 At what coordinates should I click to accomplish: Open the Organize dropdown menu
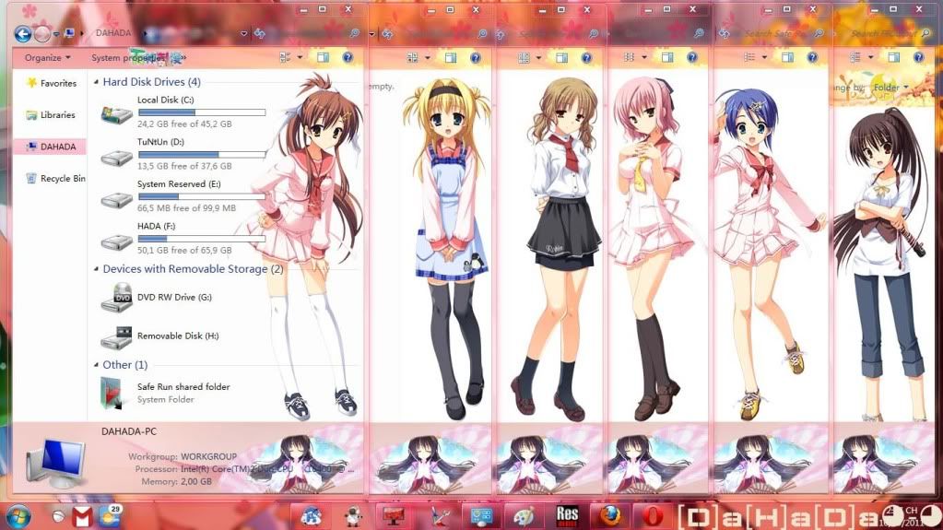click(x=48, y=58)
